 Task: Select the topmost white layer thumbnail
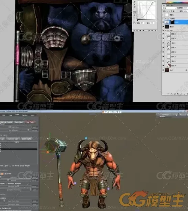click(x=167, y=15)
